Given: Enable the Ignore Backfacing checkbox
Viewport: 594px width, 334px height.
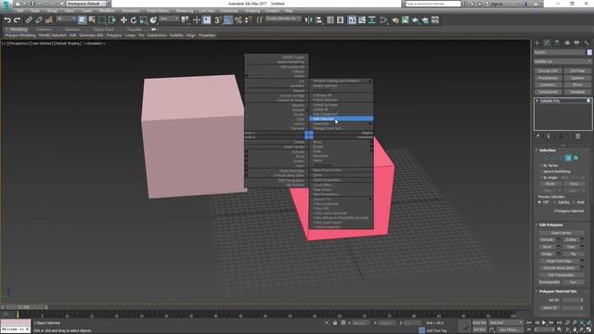Looking at the screenshot, I should 540,172.
